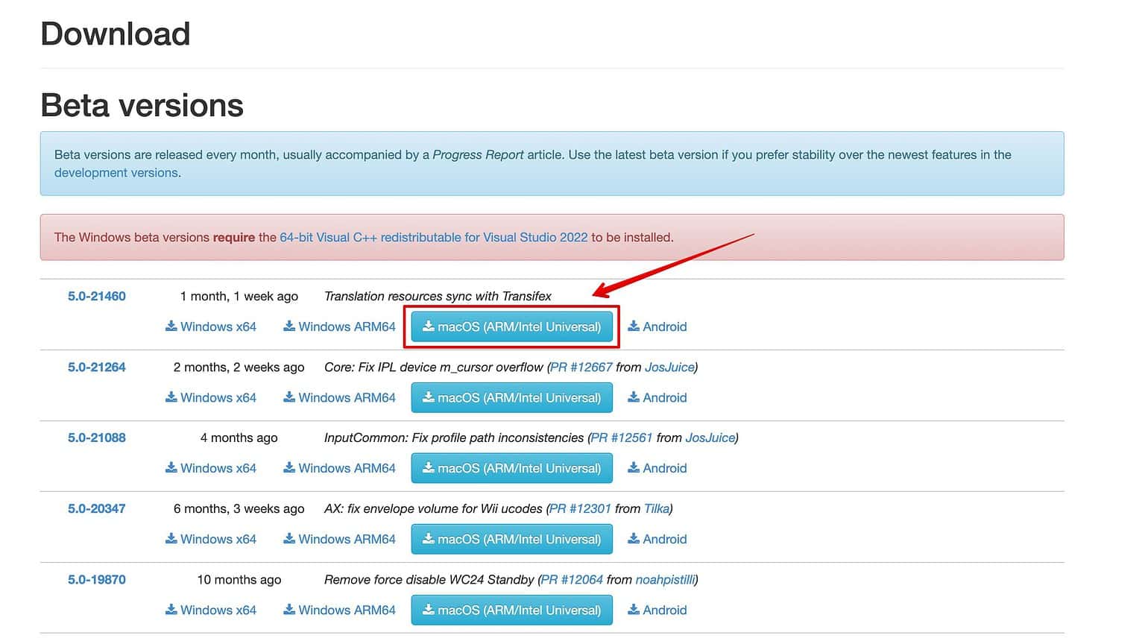Open the 5.0-21088 version link
The width and height of the screenshot is (1145, 641).
(97, 438)
